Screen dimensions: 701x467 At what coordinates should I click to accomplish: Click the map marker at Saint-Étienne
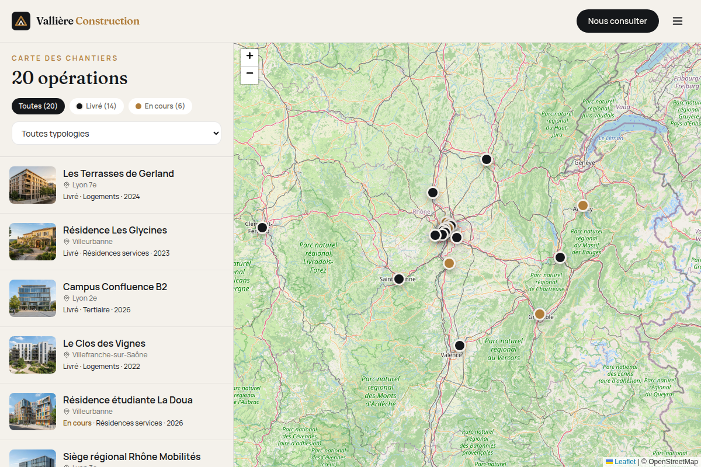point(399,279)
